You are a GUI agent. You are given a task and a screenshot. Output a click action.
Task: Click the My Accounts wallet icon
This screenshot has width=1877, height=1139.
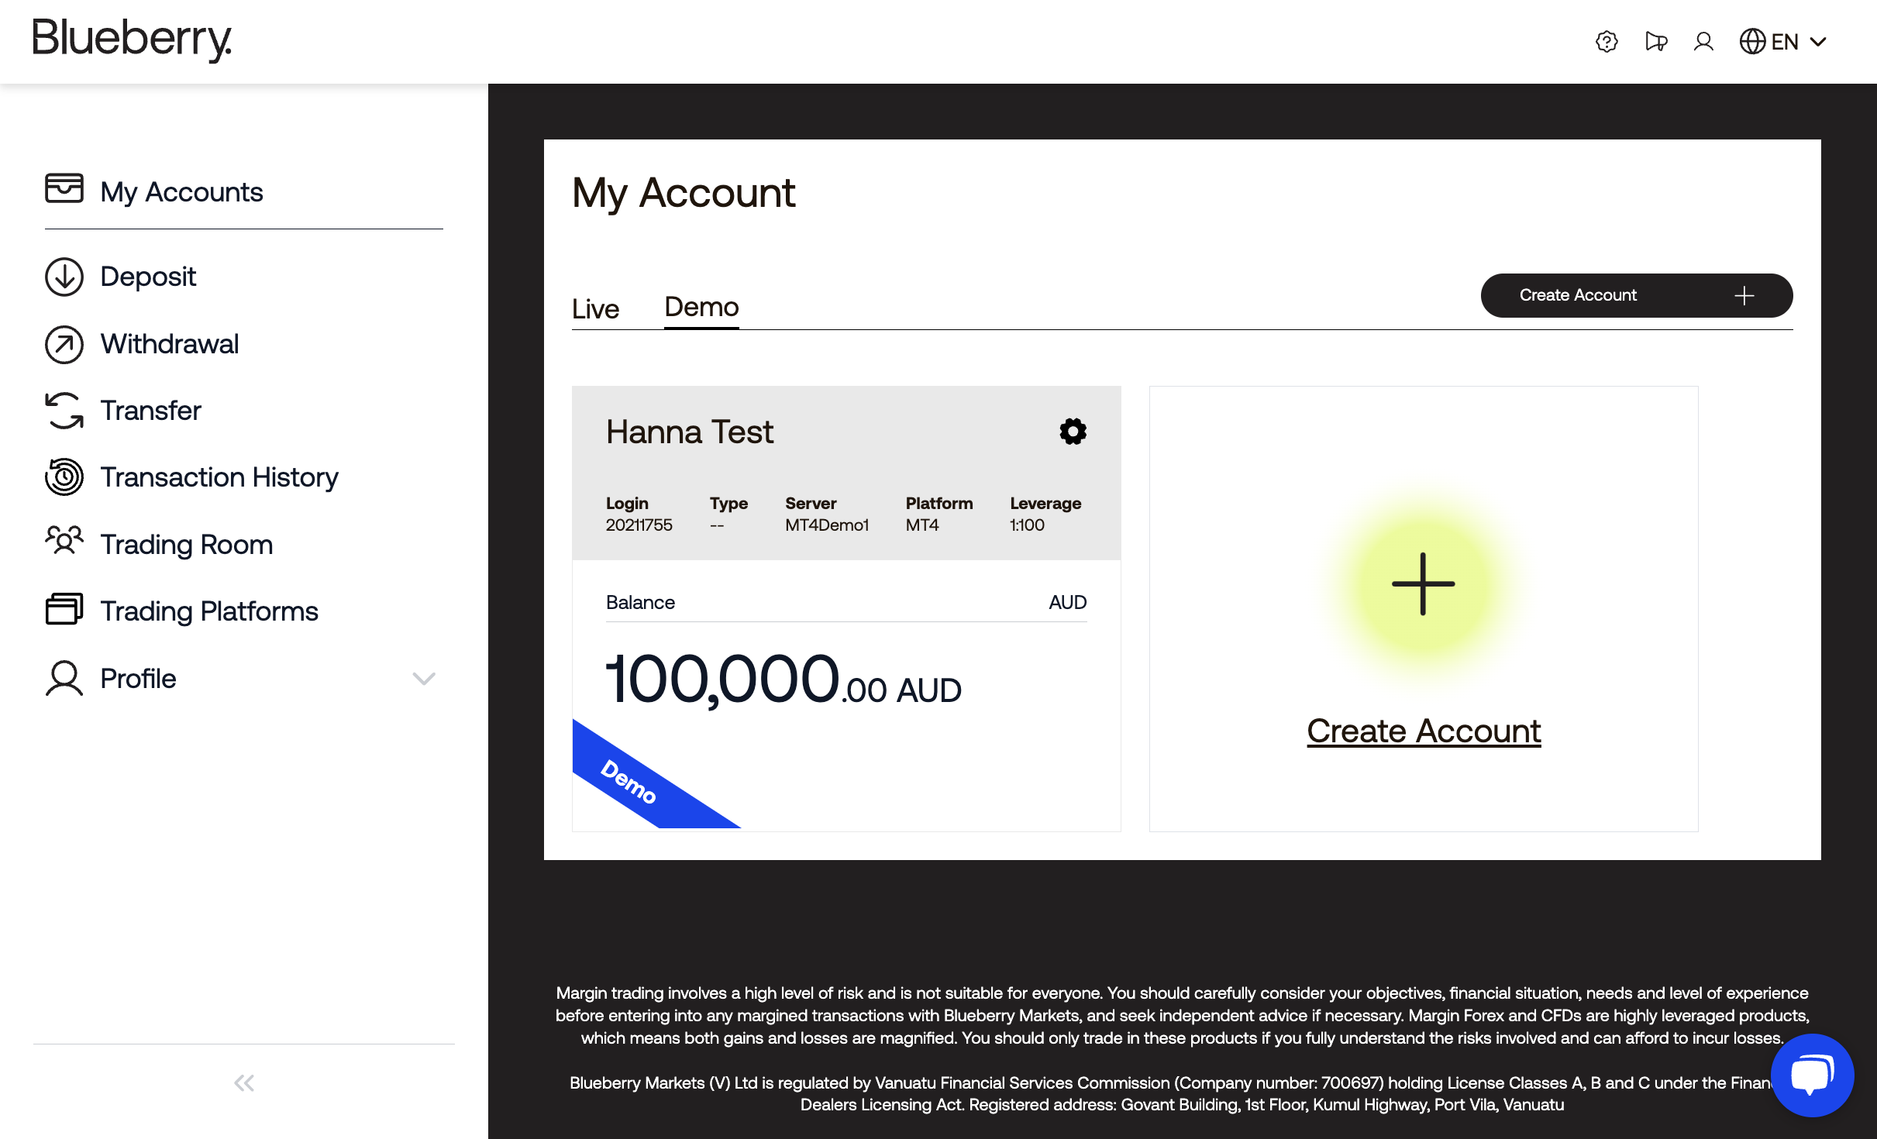[x=64, y=188]
